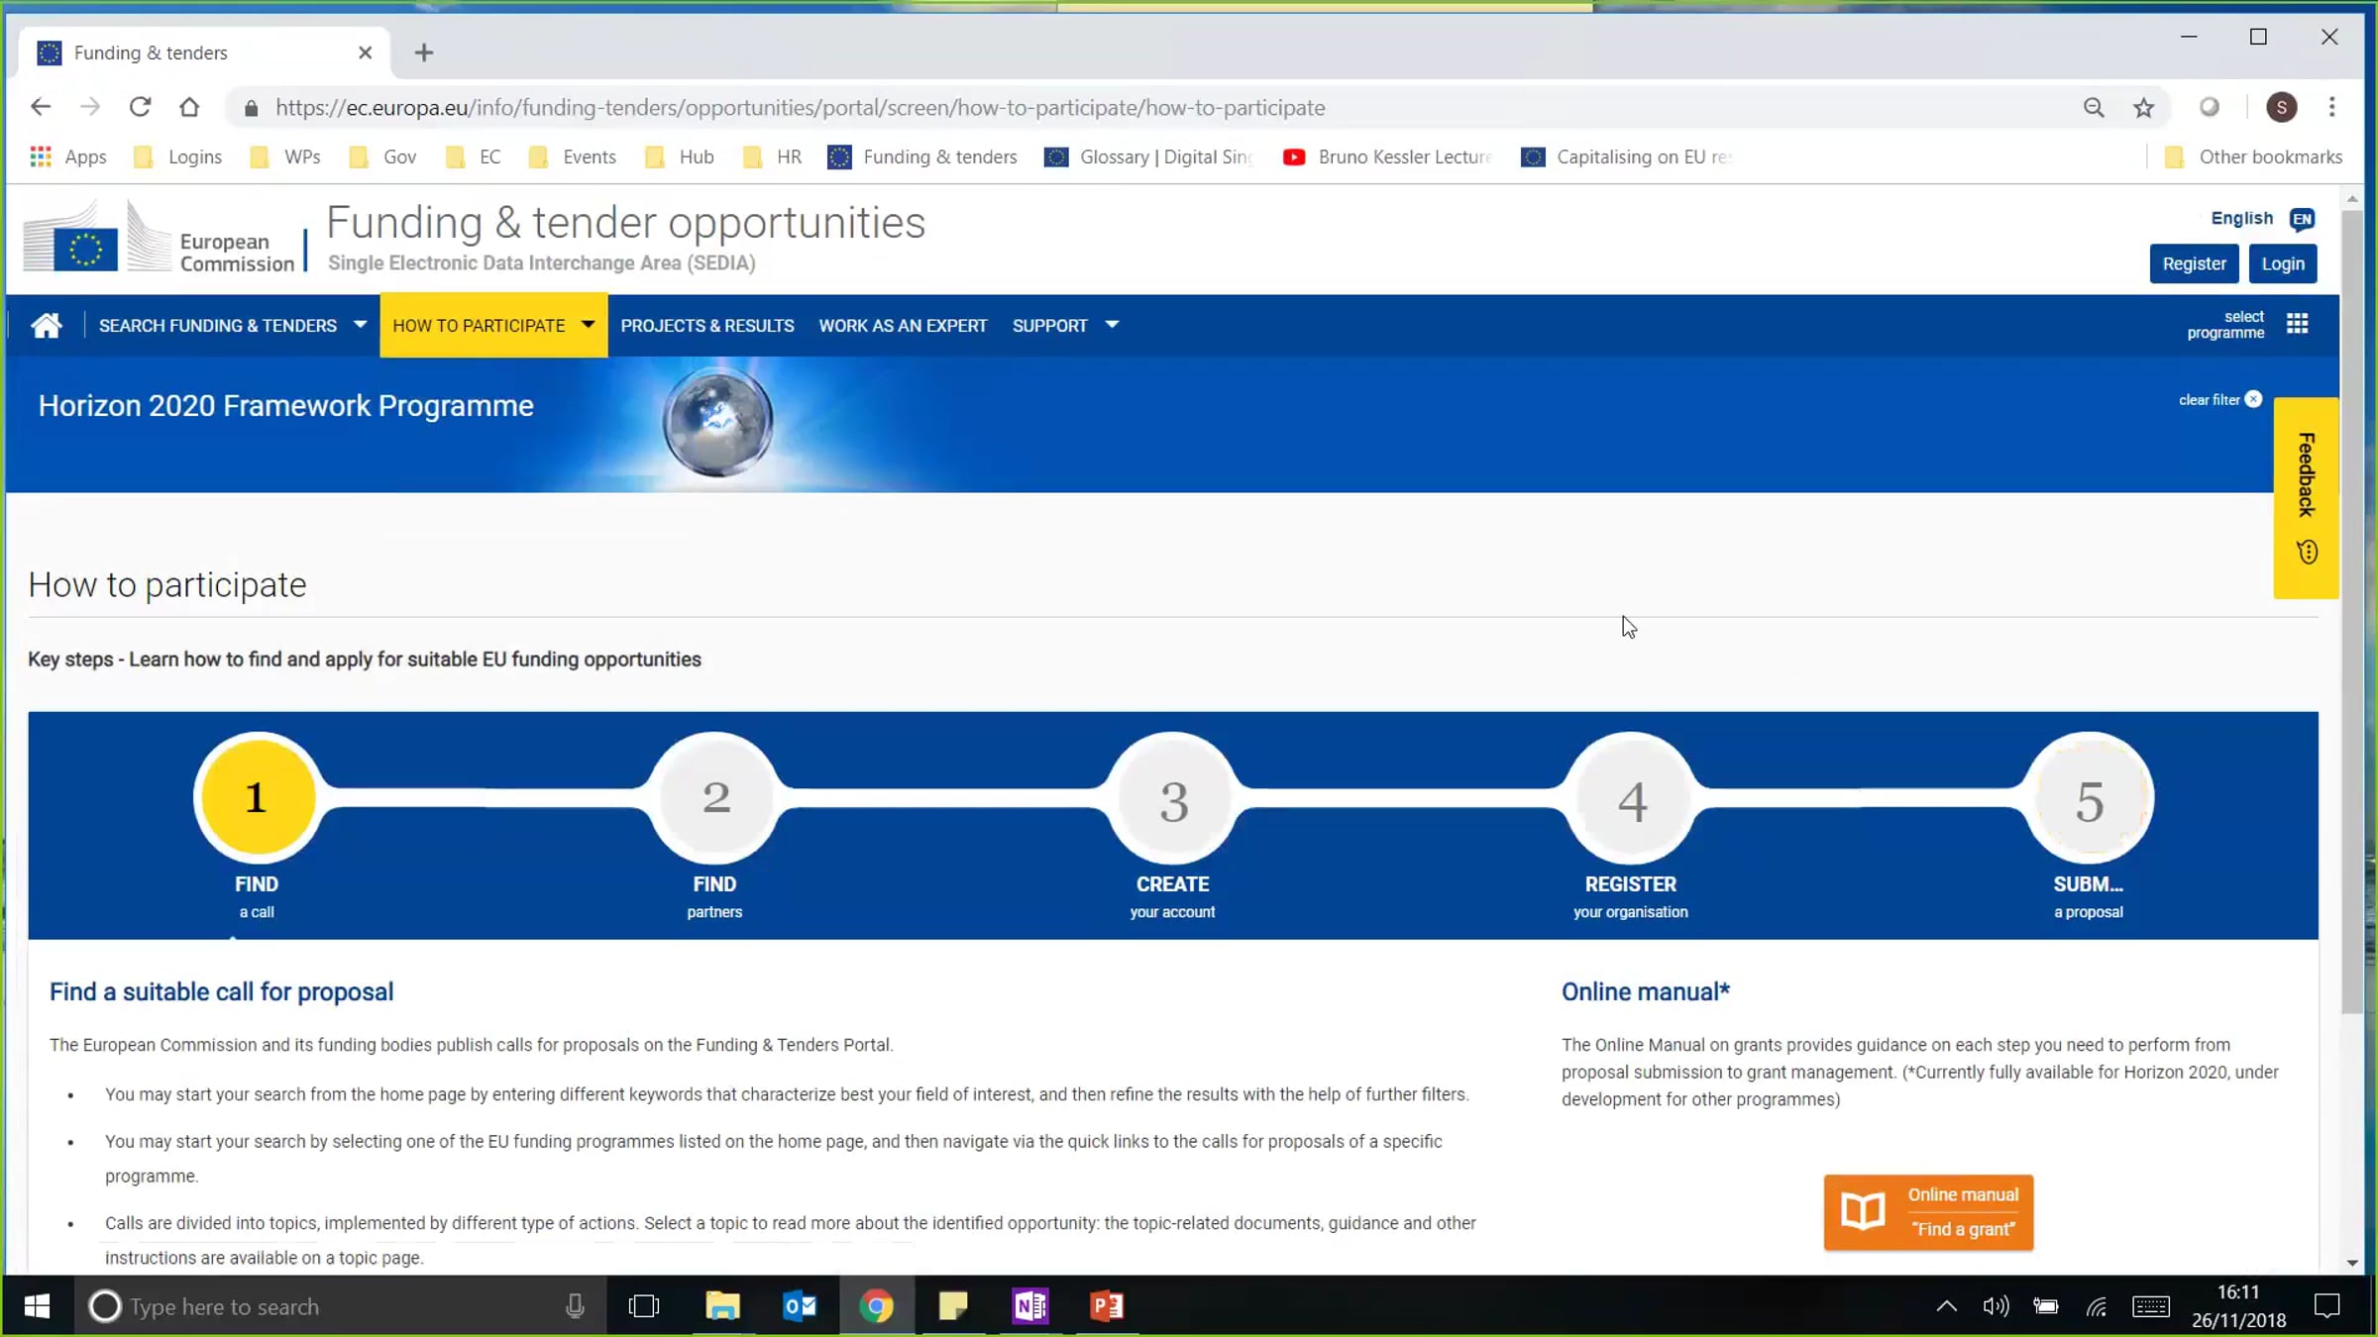Open OneNote from the taskbar
Image resolution: width=2378 pixels, height=1337 pixels.
coord(1030,1306)
